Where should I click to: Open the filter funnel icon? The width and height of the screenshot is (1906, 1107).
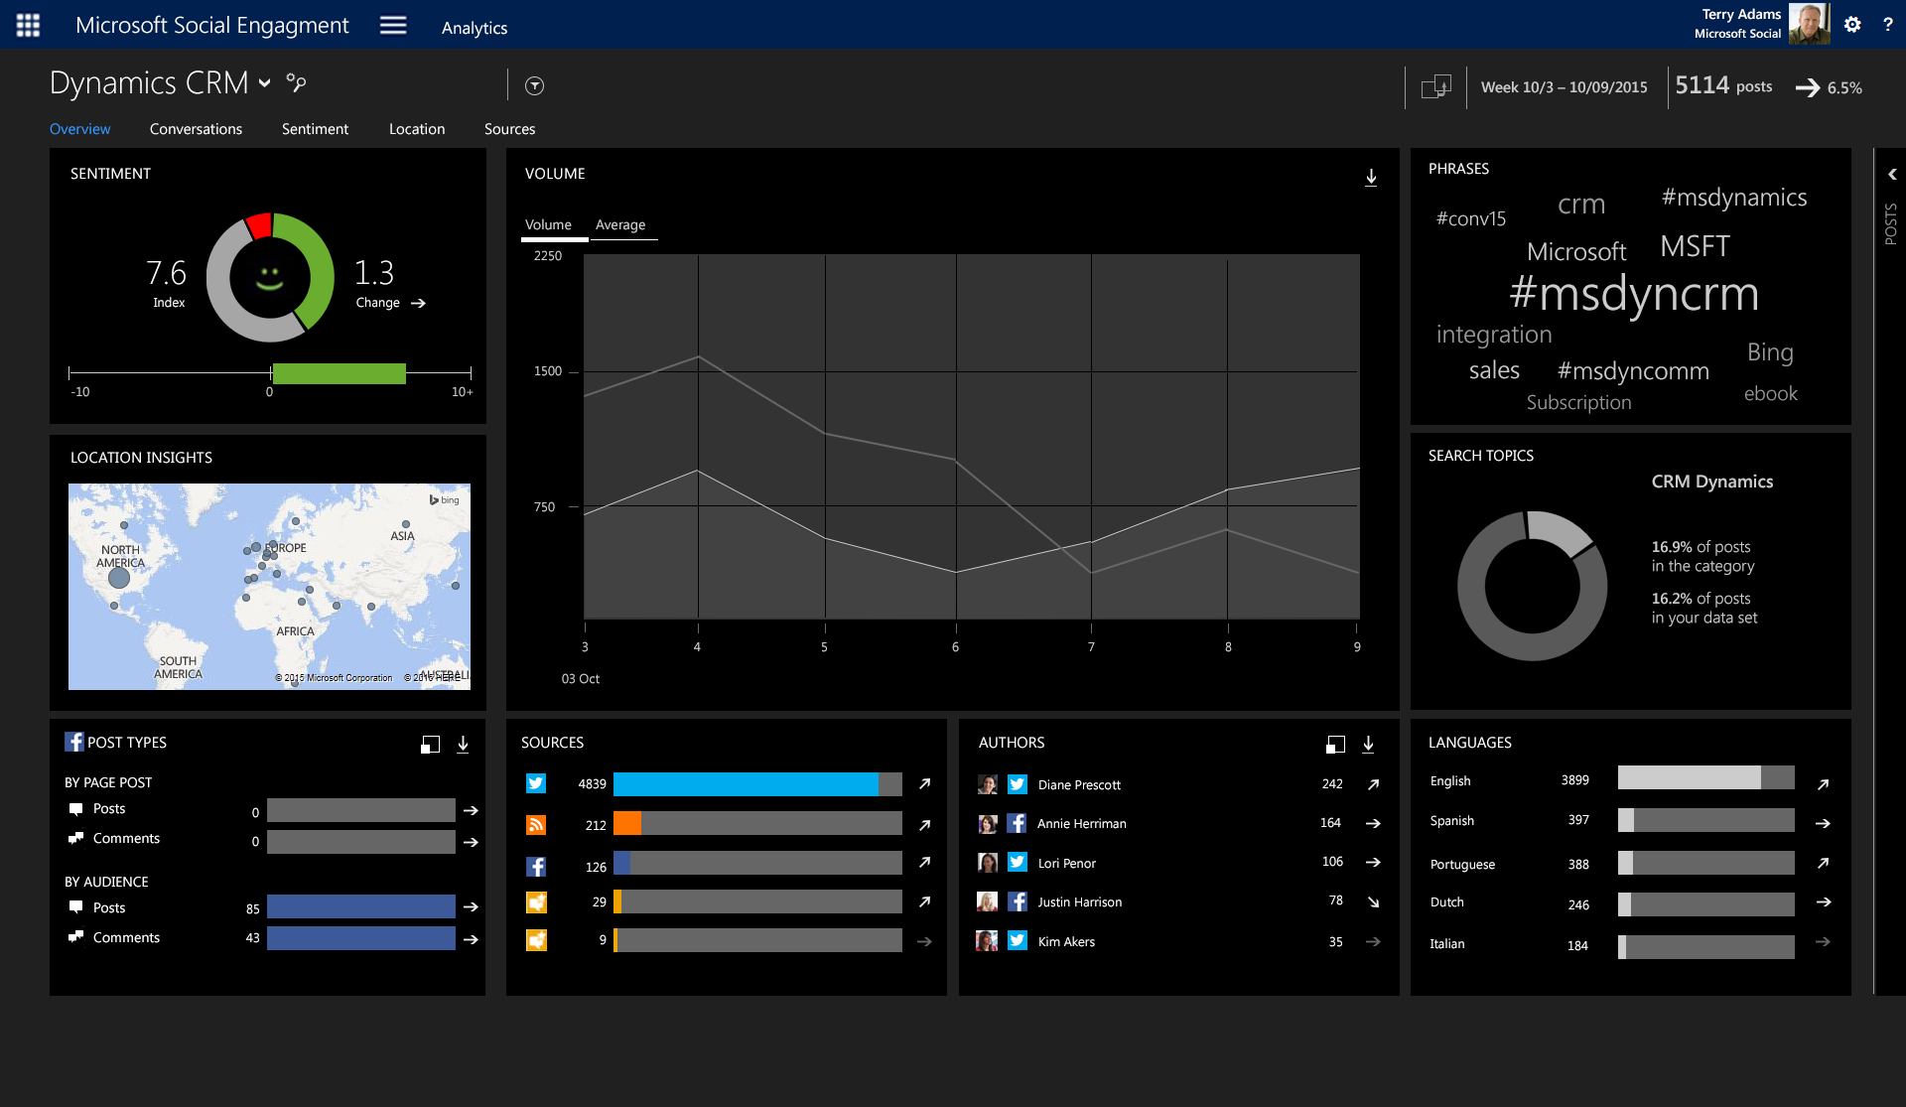tap(534, 86)
